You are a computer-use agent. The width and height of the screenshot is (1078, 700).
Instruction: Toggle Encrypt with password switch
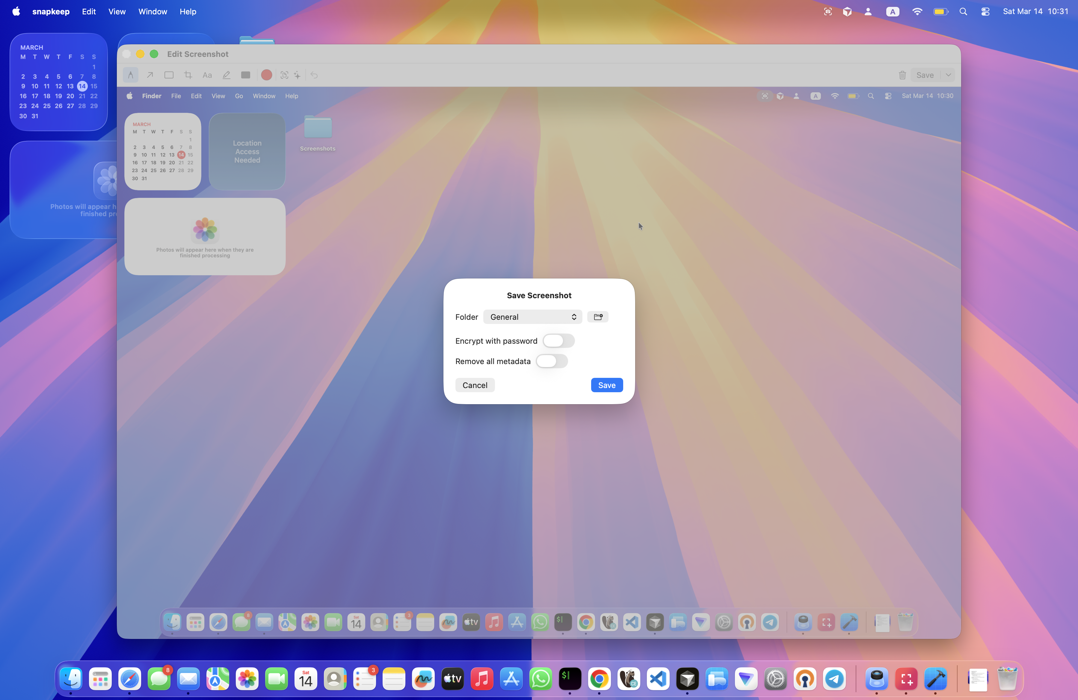point(558,341)
